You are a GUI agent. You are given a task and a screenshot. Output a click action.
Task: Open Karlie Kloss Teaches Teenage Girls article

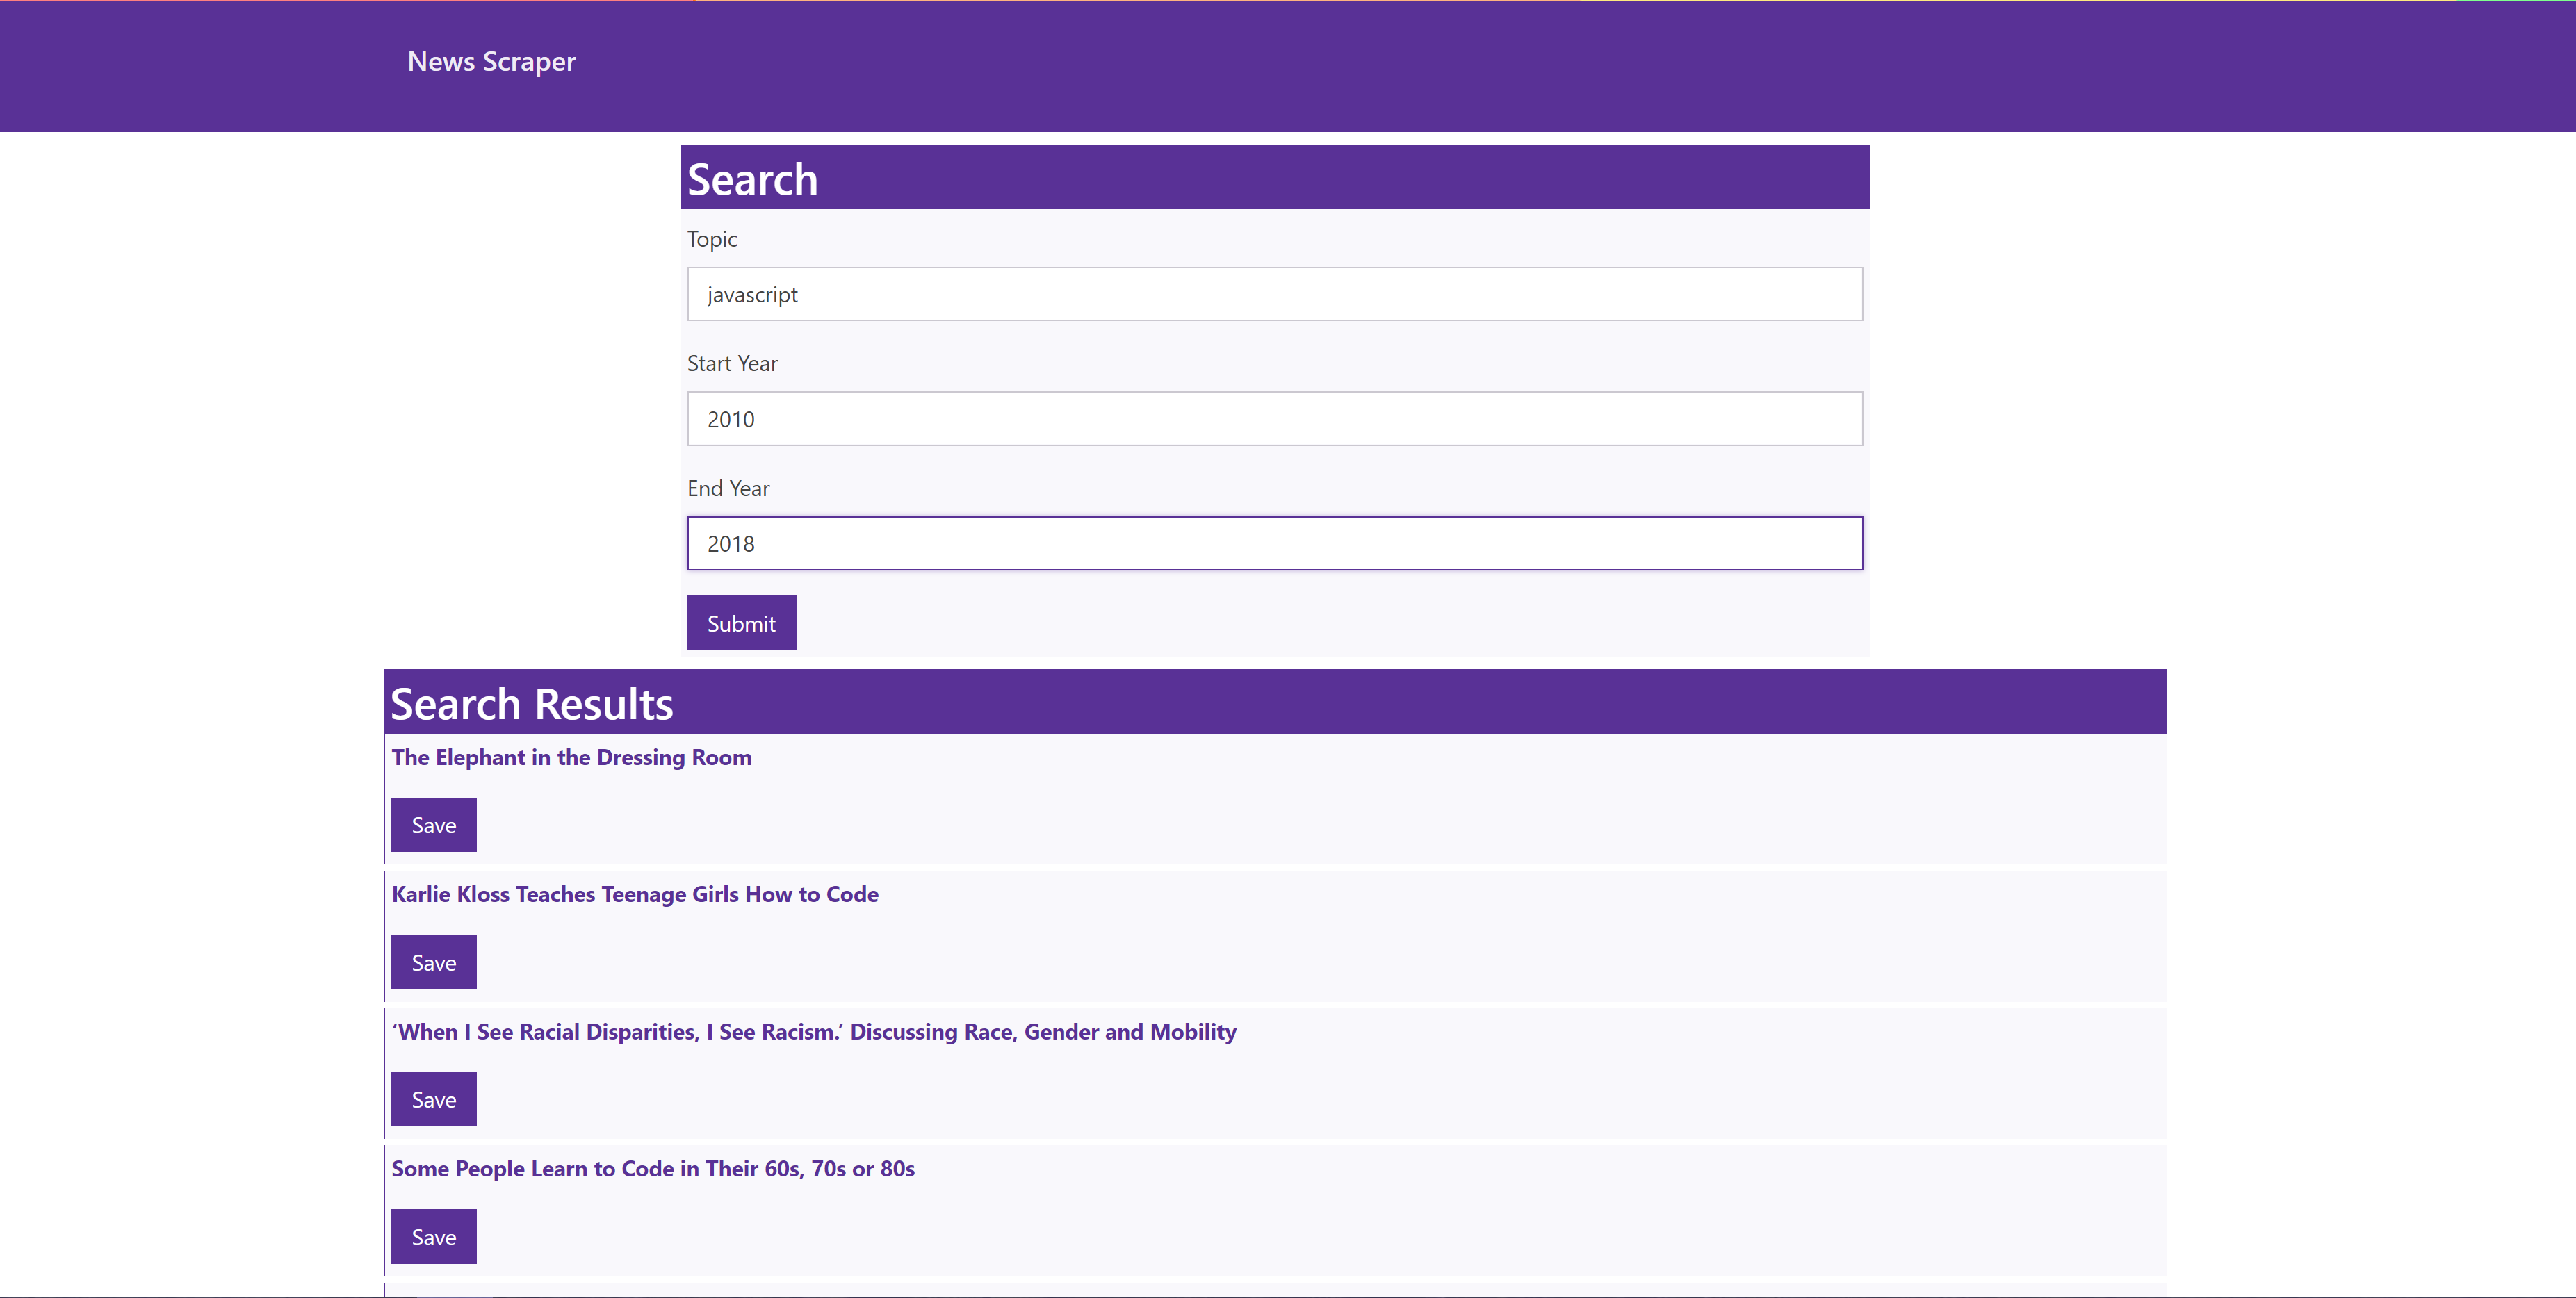[635, 894]
